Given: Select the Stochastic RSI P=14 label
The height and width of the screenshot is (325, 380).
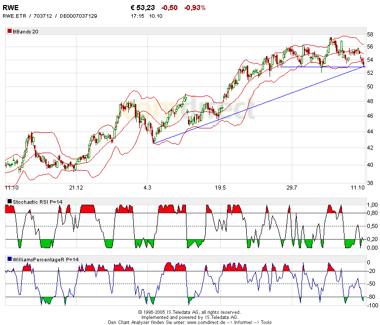Looking at the screenshot, I should point(36,202).
